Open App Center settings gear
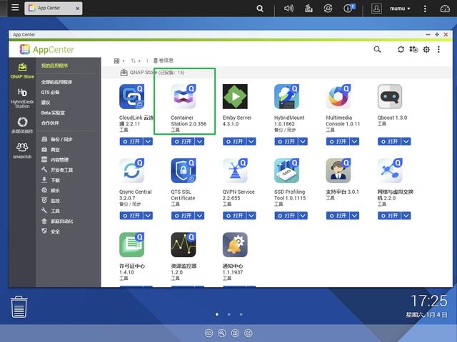The image size is (457, 342). (426, 50)
